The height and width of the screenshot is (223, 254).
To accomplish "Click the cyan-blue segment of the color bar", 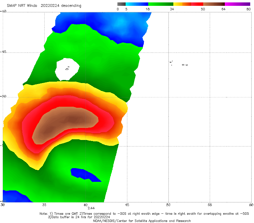I will click(x=137, y=4).
